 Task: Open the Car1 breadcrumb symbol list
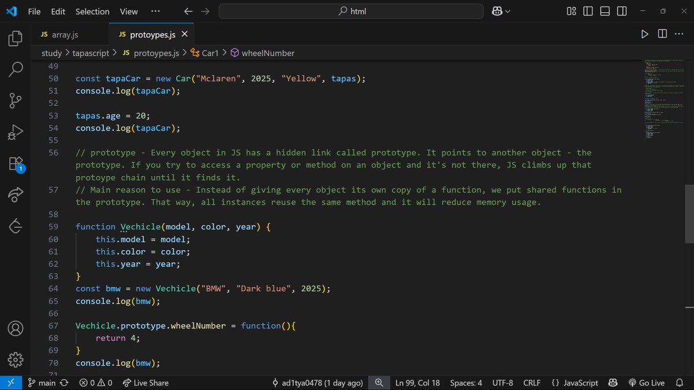[x=204, y=53]
